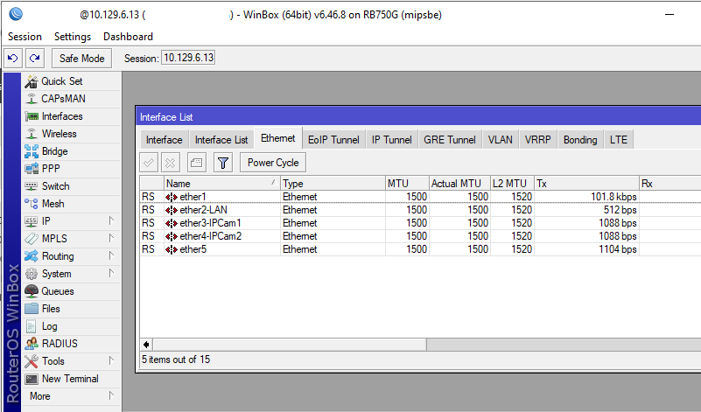This screenshot has height=412, width=701.
Task: Open the IP sidebar menu
Action: (72, 221)
